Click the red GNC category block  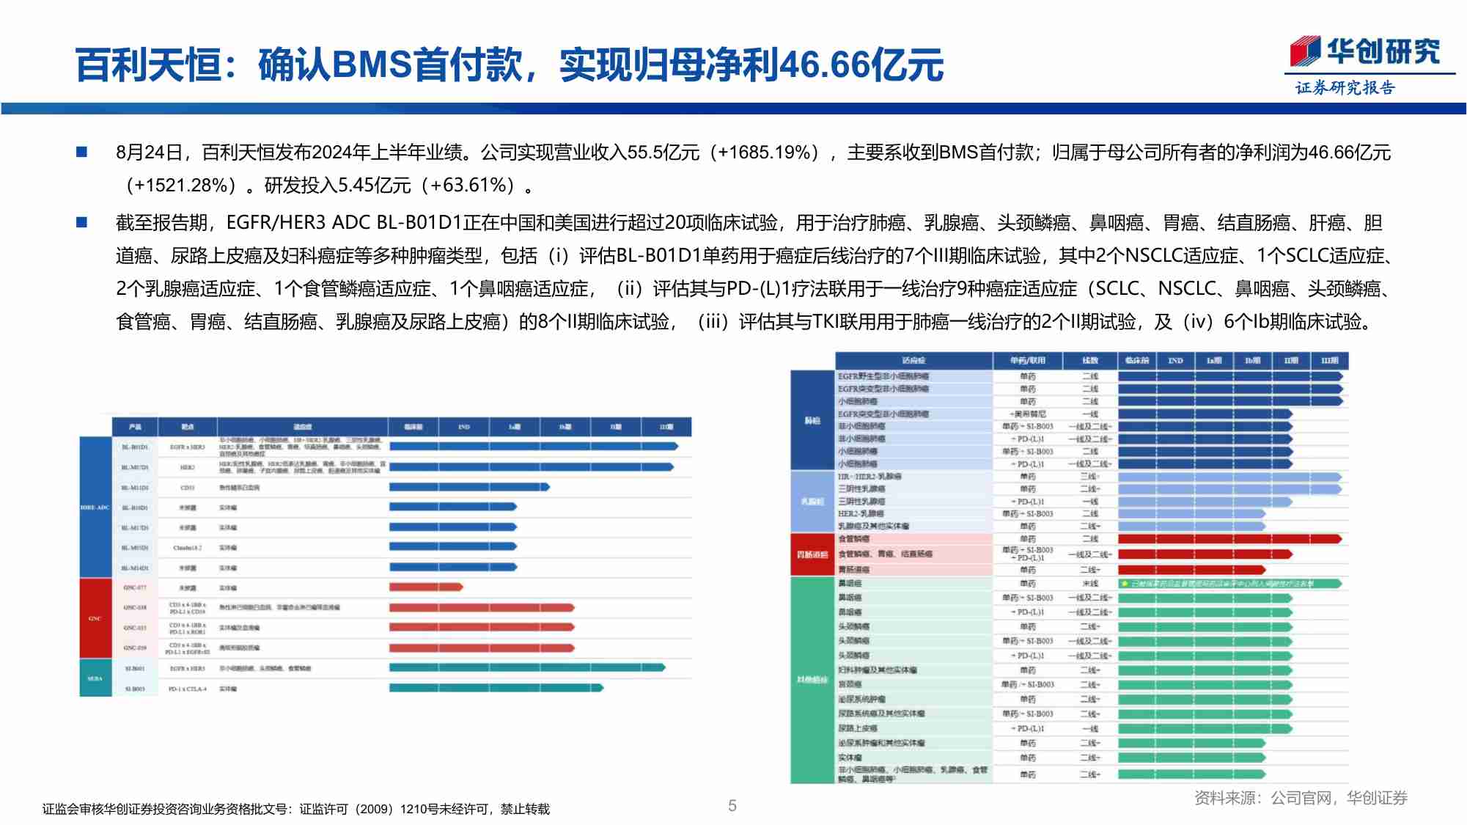coord(95,618)
